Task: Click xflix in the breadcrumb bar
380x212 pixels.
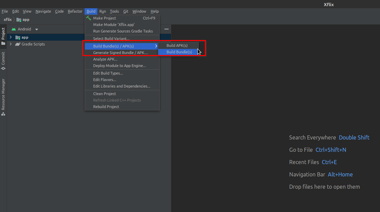Action: (x=8, y=19)
